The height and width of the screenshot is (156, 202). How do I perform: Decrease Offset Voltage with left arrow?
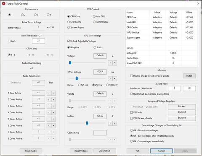110,78
